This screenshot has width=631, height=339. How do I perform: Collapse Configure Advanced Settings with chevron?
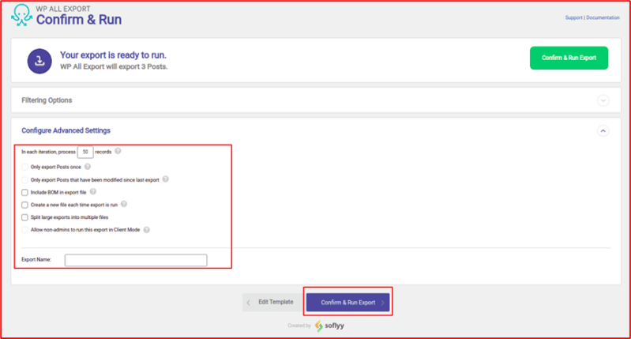tap(603, 131)
